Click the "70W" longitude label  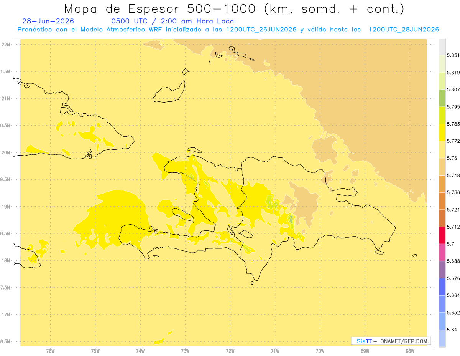(320, 351)
